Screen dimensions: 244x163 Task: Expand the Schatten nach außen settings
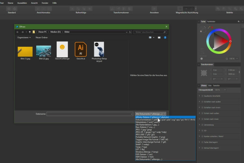click(x=200, y=101)
